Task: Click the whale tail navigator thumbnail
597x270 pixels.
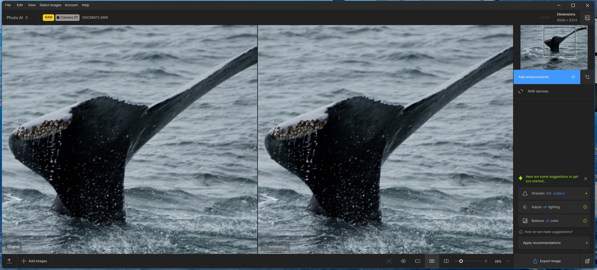Action: (x=554, y=47)
